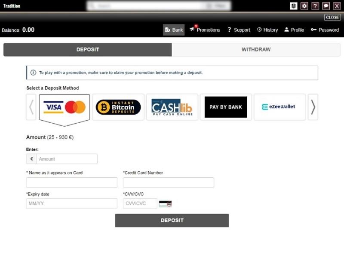Switch to the WITHDRAW tab
Screen dimensions: 344x258
(x=256, y=49)
